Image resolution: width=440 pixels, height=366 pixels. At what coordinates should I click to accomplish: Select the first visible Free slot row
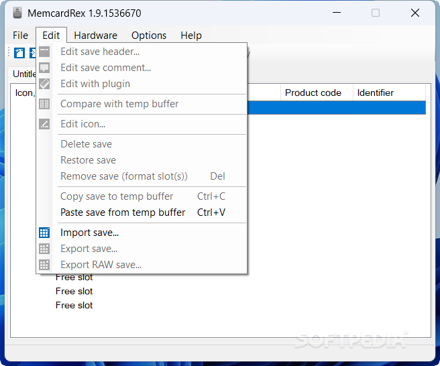(x=74, y=278)
